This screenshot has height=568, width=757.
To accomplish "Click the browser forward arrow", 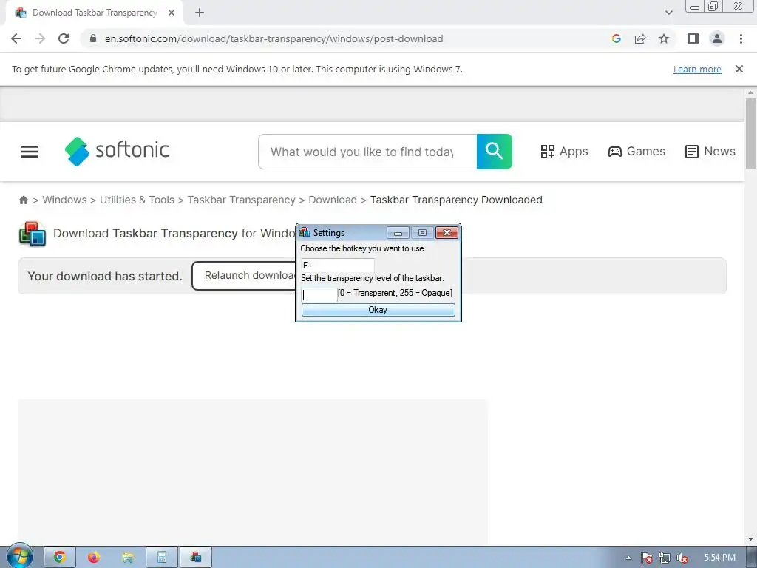I will coord(40,38).
